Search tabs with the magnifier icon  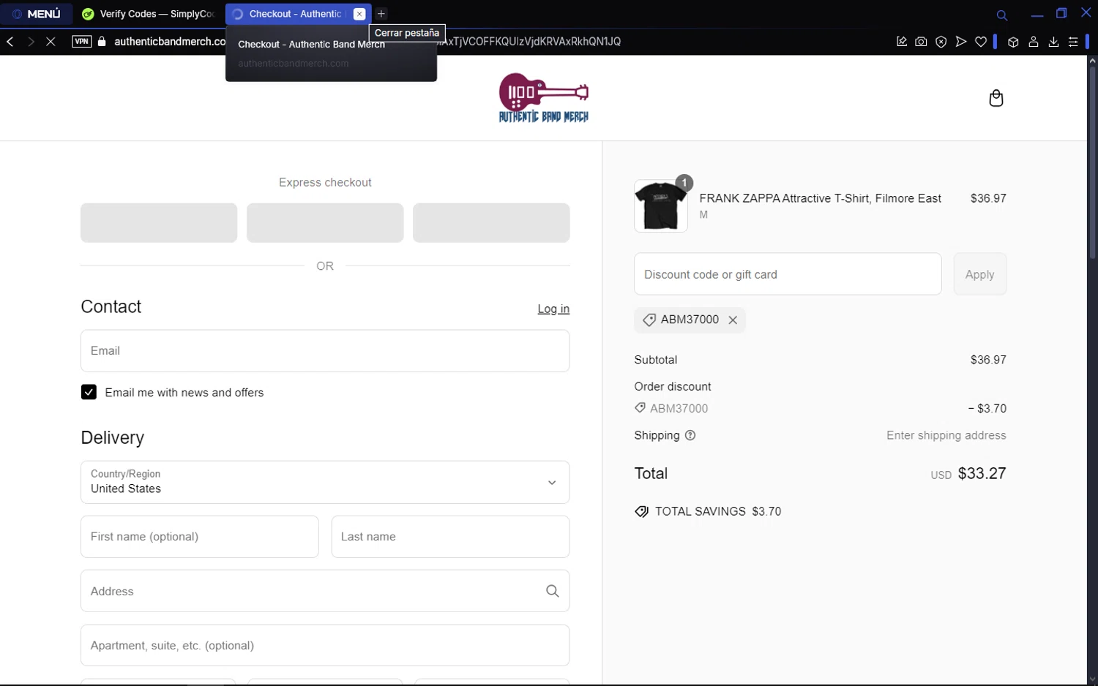pyautogui.click(x=1002, y=15)
